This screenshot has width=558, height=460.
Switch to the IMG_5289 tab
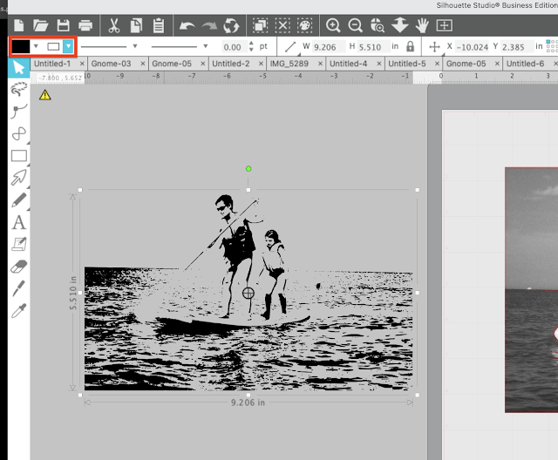coord(289,64)
